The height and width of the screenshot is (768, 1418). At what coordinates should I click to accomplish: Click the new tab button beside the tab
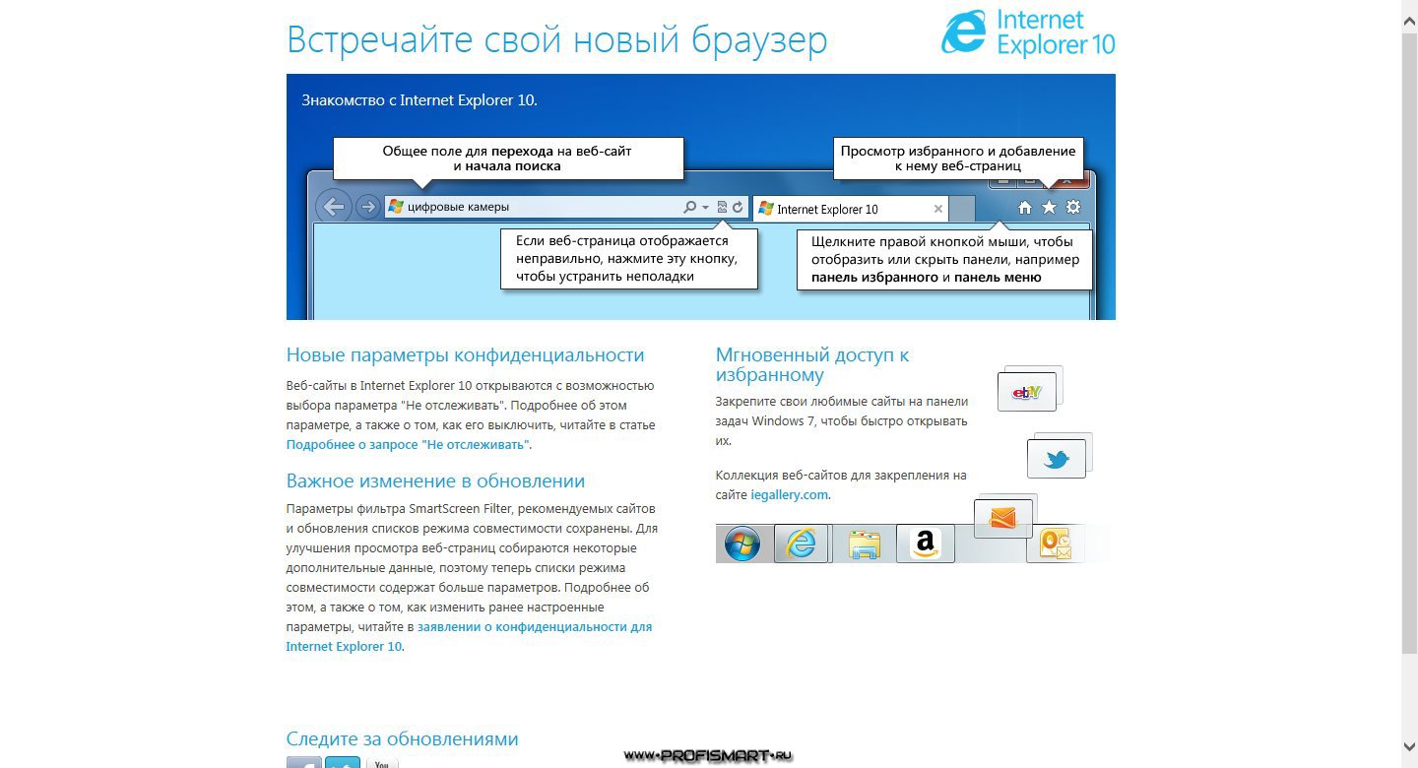(963, 209)
